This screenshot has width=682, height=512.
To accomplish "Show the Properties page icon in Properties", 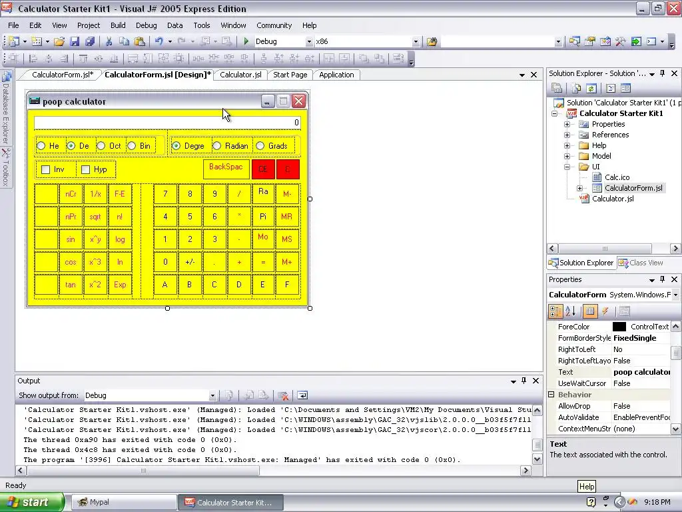I will click(x=590, y=311).
